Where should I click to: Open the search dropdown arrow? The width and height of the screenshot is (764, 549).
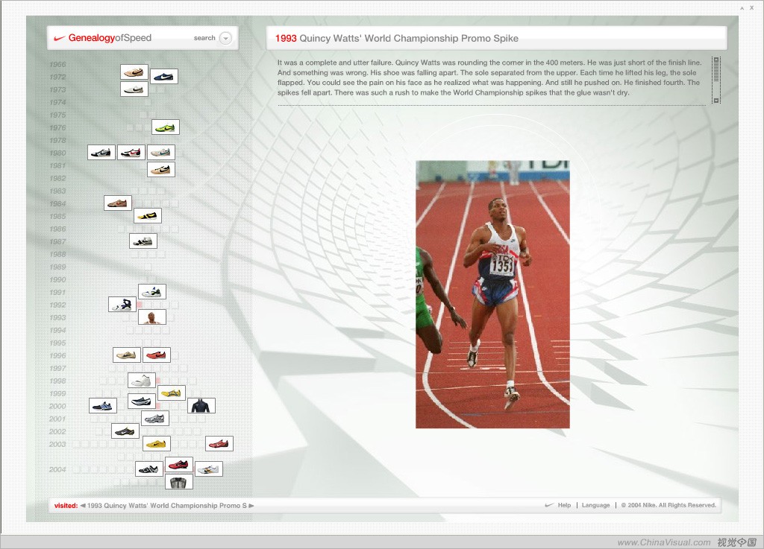[225, 38]
